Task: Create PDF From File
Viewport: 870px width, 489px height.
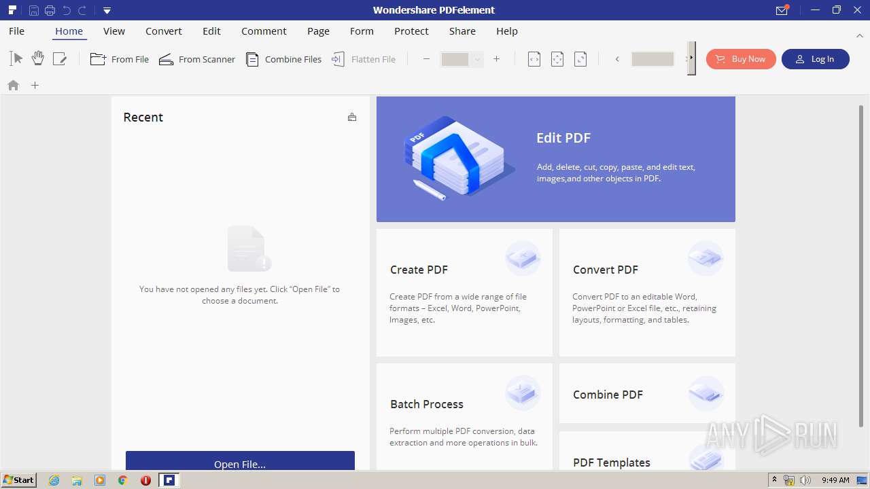Action: click(x=120, y=59)
